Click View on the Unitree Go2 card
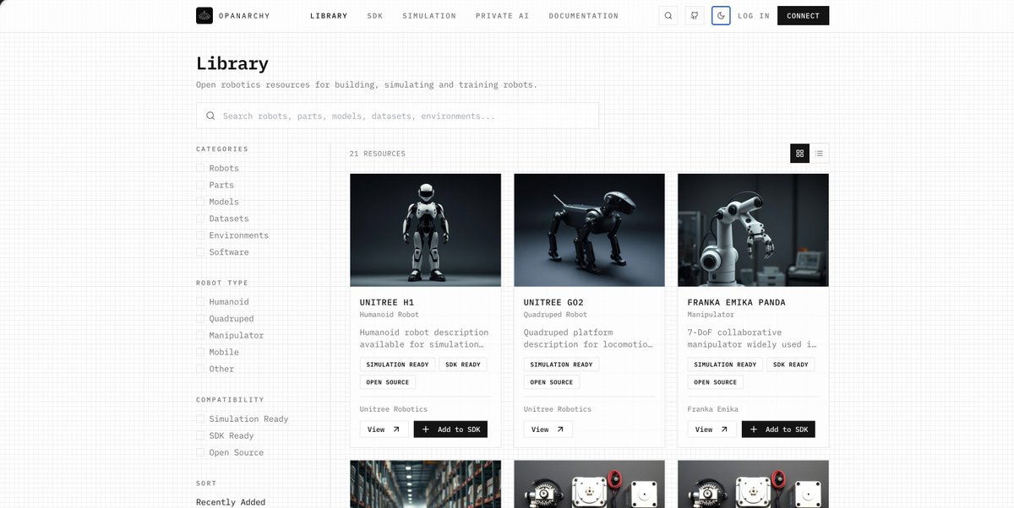1014x508 pixels. click(x=548, y=430)
